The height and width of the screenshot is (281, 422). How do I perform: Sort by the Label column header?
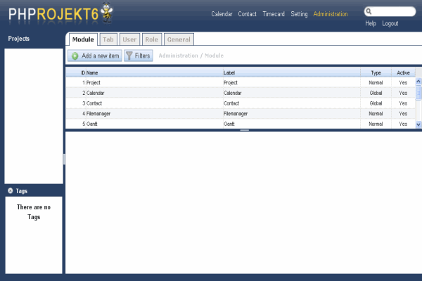click(292, 72)
